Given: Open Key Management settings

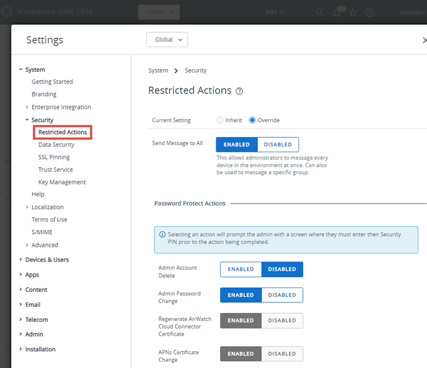Looking at the screenshot, I should 62,182.
